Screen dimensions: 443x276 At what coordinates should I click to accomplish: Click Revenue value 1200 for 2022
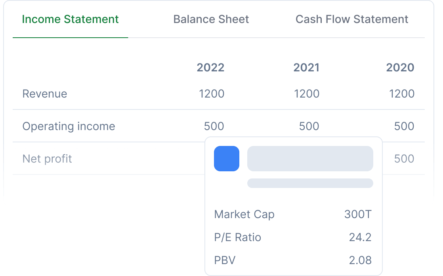coord(212,94)
